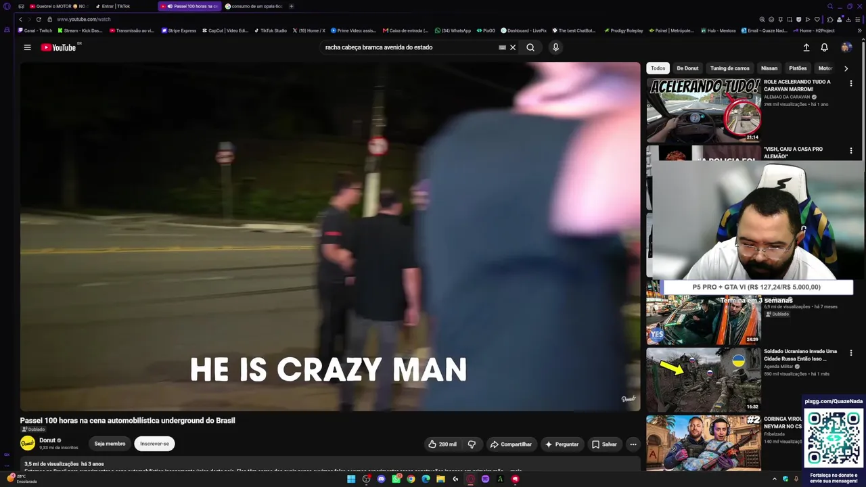866x487 pixels.
Task: Click the Seja membro button
Action: click(110, 444)
